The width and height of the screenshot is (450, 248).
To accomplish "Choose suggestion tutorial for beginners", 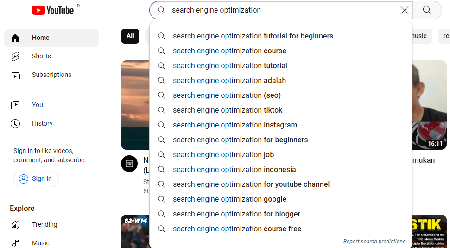I will click(x=281, y=36).
